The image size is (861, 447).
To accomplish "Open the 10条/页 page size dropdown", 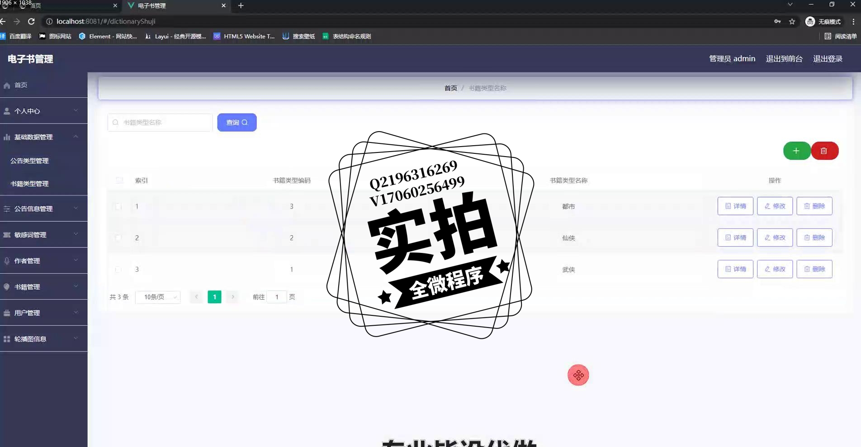I will (158, 297).
